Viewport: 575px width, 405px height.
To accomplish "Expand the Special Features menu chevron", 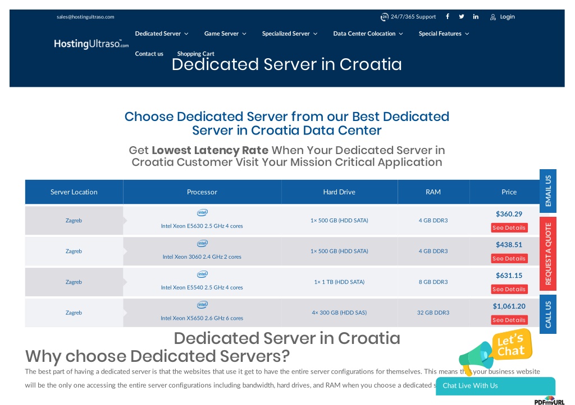I will tap(467, 34).
